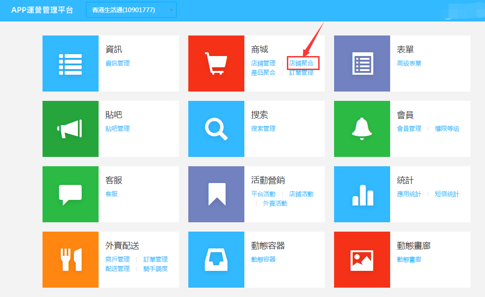
Task: Open the blue 動態畫廊 link
Action: click(409, 259)
